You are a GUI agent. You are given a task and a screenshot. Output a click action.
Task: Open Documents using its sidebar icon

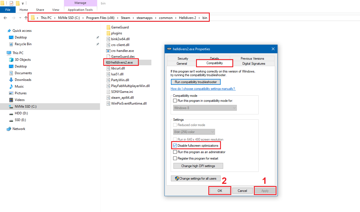(11, 73)
